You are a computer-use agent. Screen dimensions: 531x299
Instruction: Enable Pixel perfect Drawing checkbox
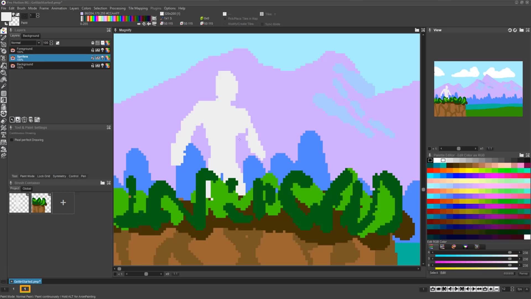[12, 140]
